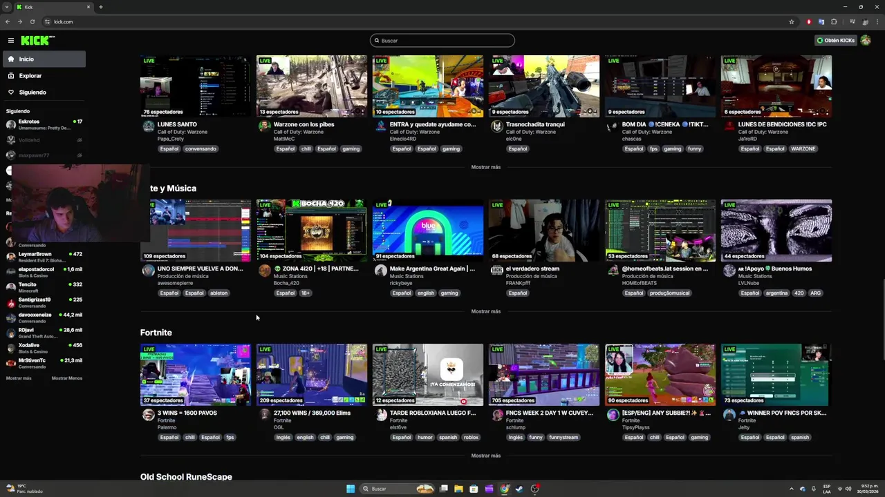Open Explorar in the sidebar
Viewport: 885px width, 497px height.
coord(44,76)
